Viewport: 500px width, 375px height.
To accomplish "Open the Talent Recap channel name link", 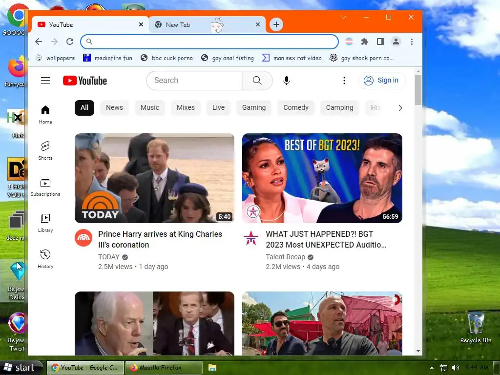I will click(x=285, y=257).
